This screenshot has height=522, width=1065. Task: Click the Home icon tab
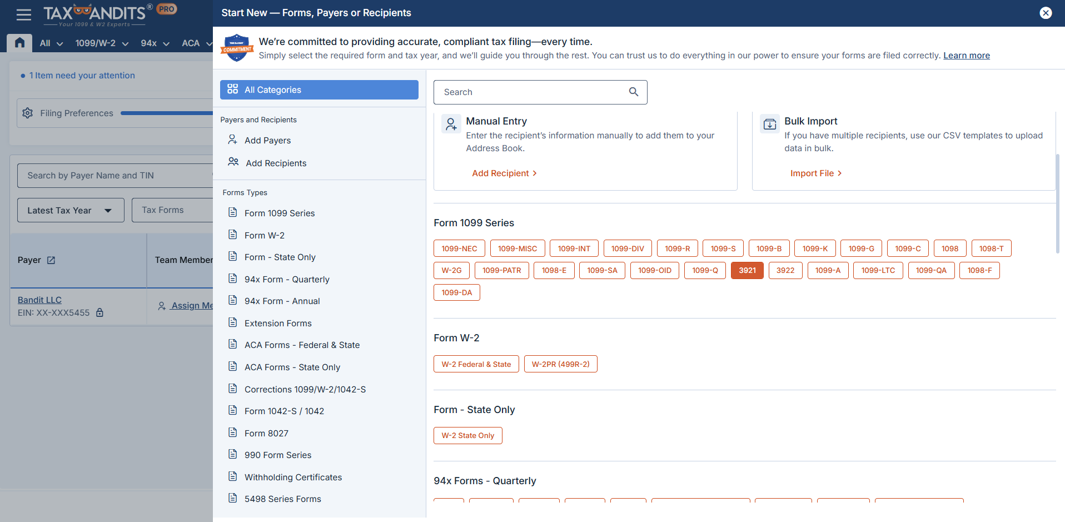pyautogui.click(x=19, y=43)
